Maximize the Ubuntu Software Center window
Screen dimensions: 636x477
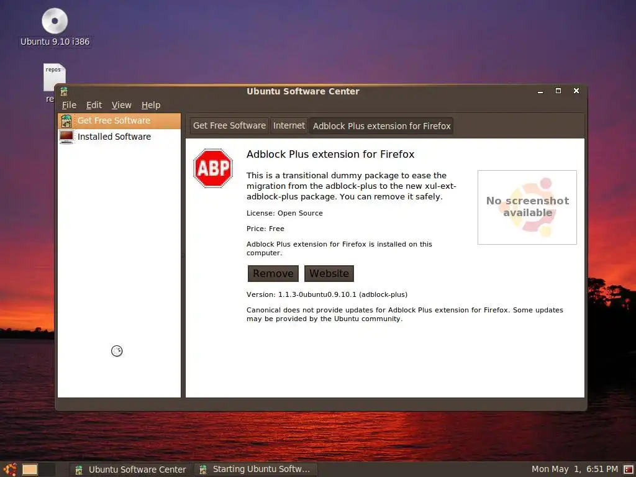tap(558, 91)
